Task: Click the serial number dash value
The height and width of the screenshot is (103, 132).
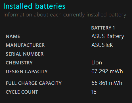Action: 93,54
